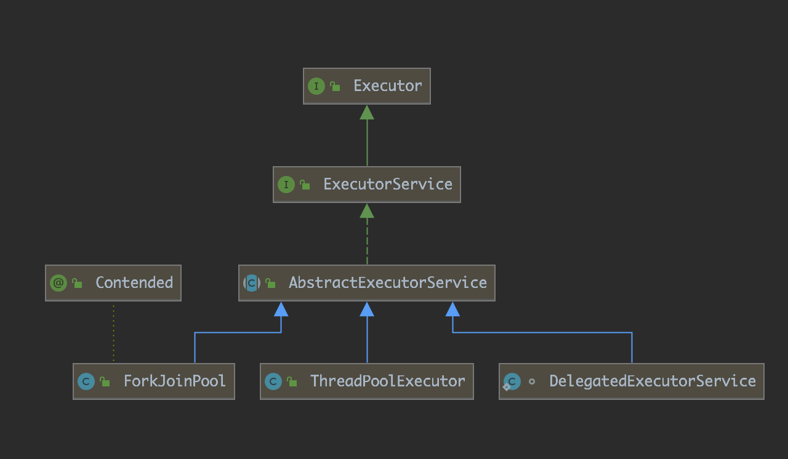Click the green realization arrow above AbstractExecutorService
788x459 pixels.
367,212
